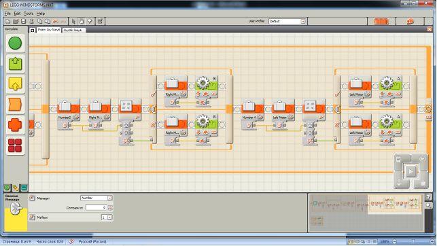Open the Mailbox number dropdown

pos(107,217)
